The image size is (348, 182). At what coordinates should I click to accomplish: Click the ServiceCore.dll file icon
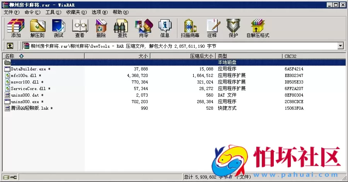click(7, 88)
